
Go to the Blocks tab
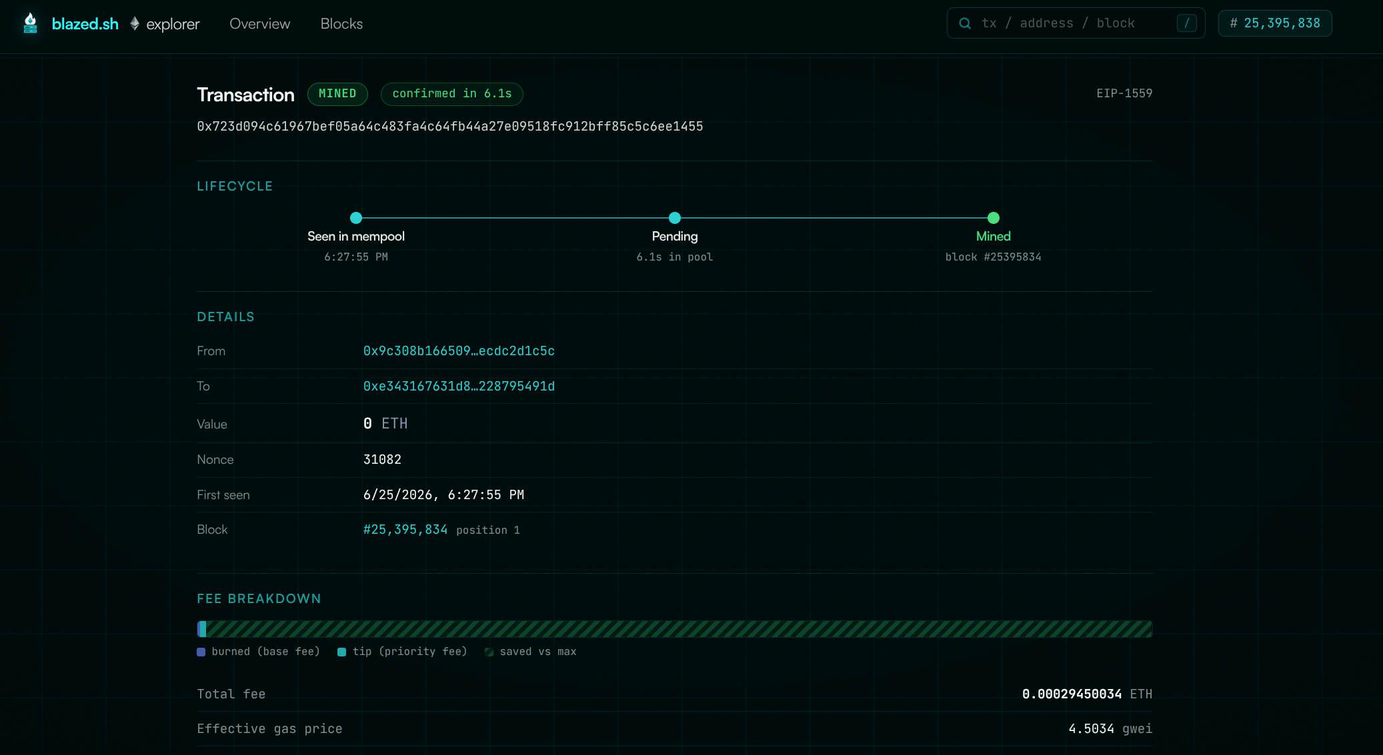[341, 23]
